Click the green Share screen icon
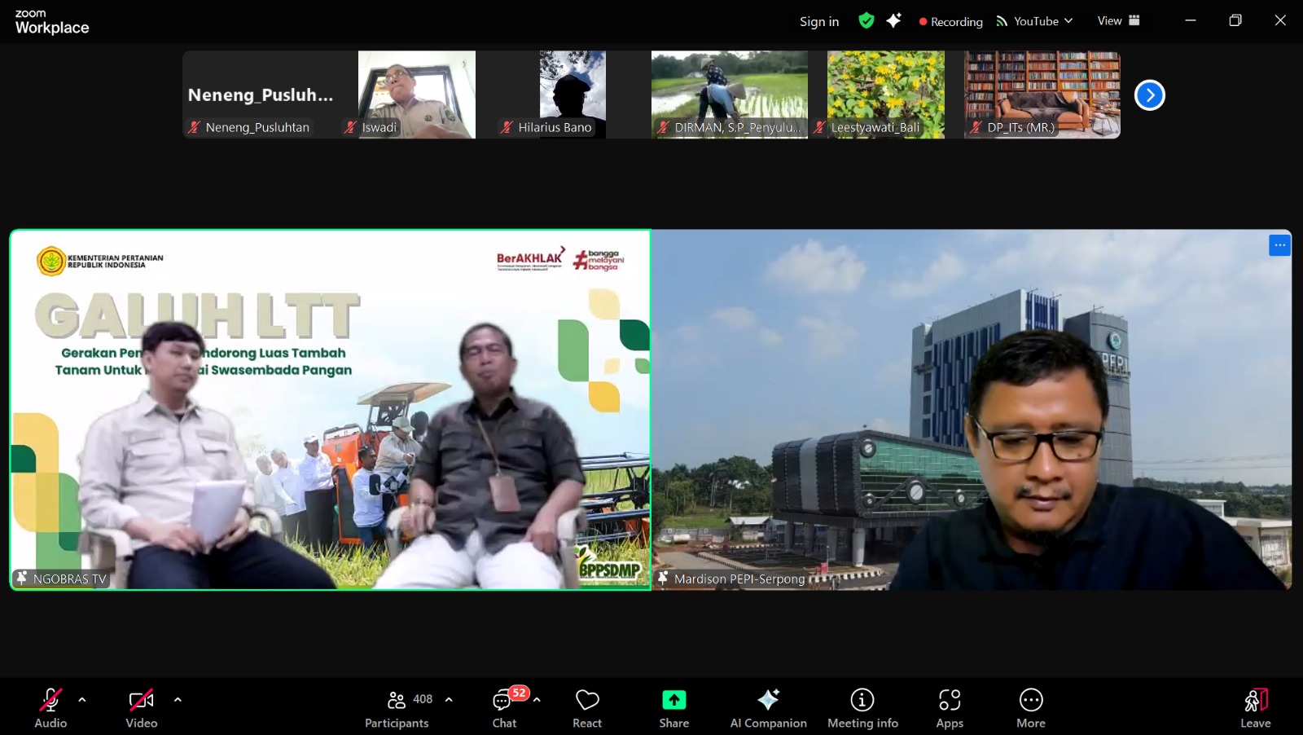The width and height of the screenshot is (1303, 735). tap(673, 700)
